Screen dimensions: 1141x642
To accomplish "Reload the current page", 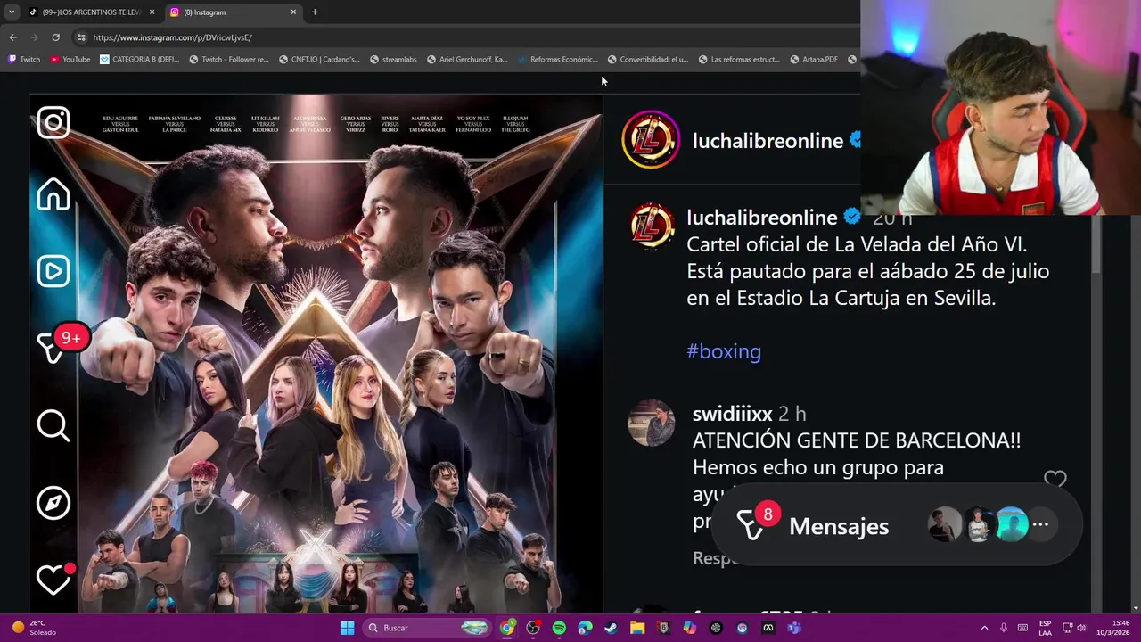I will pyautogui.click(x=55, y=37).
